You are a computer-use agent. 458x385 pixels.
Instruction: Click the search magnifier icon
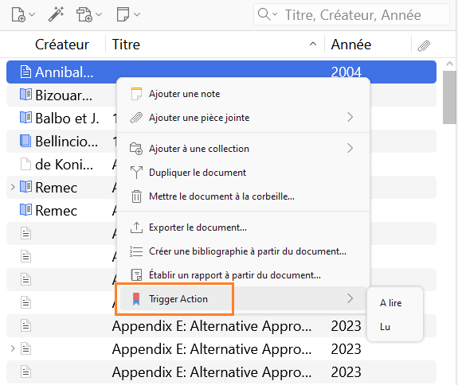(264, 14)
